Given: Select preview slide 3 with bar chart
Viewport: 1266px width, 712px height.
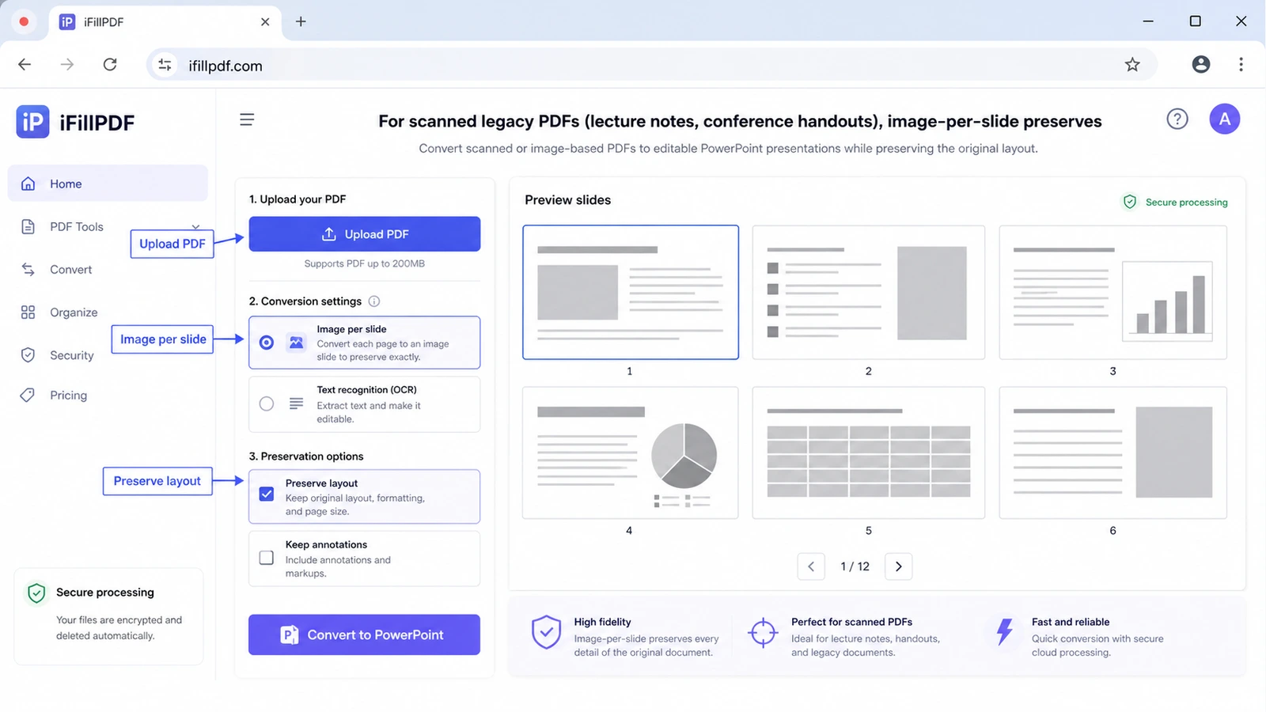Looking at the screenshot, I should coord(1112,292).
